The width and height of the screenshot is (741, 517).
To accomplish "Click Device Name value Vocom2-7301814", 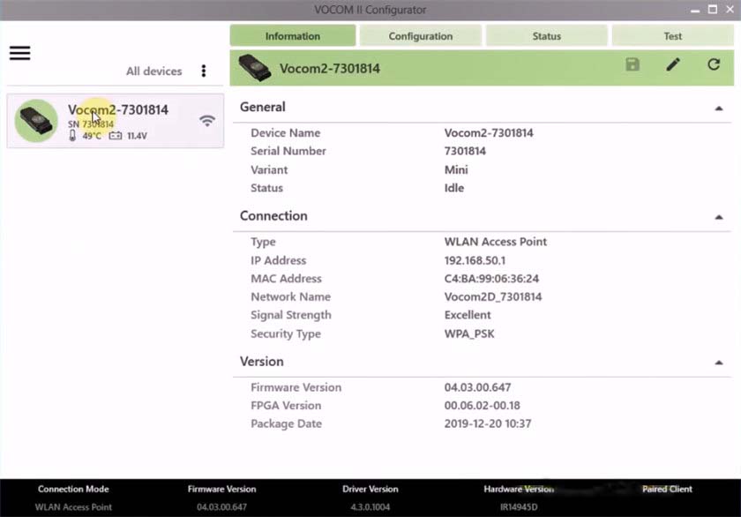I will (489, 133).
